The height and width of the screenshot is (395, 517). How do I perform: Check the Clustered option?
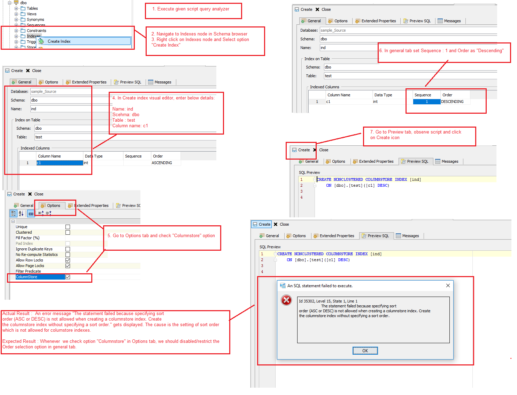68,232
